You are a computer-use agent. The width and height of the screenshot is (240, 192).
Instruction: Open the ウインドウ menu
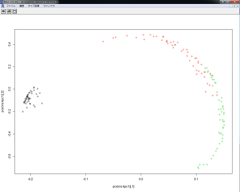pos(49,6)
